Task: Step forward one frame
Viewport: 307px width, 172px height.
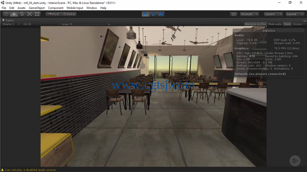Action: click(161, 14)
